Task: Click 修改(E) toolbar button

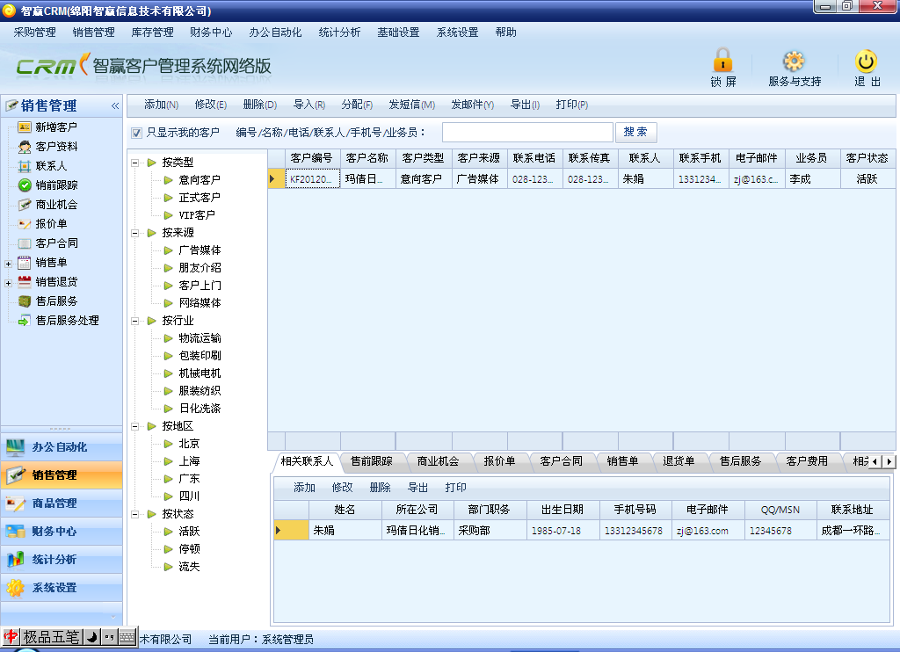Action: [x=211, y=105]
